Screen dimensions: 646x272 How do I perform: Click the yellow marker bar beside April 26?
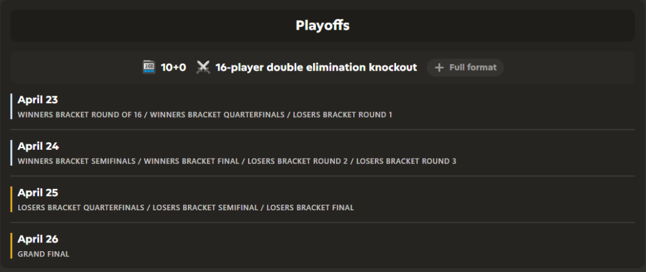click(x=11, y=246)
